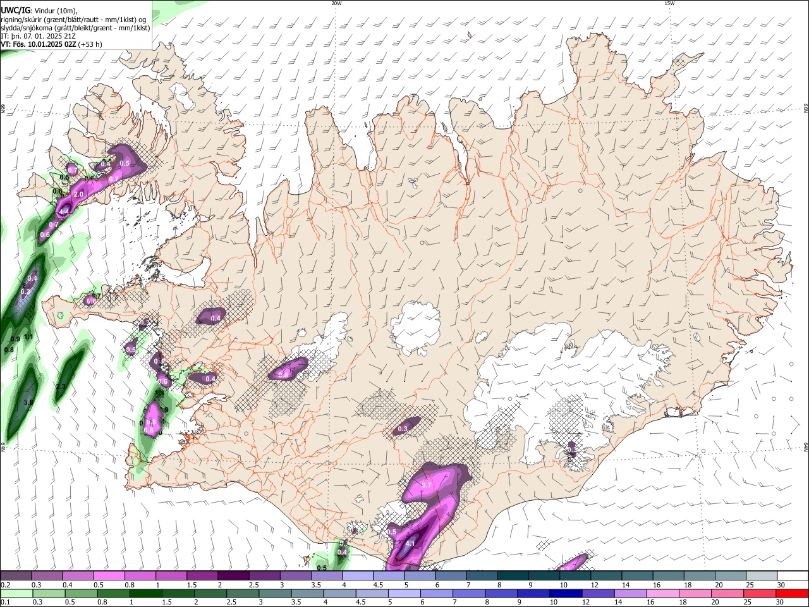Image resolution: width=809 pixels, height=607 pixels.
Task: Click the 2.0 precipitation value in Westfjords
Action: (x=78, y=194)
